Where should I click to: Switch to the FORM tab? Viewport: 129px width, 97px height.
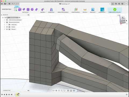point(17,6)
